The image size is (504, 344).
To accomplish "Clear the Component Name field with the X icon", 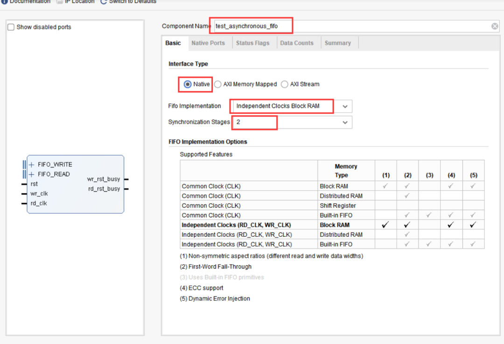I will 495,26.
